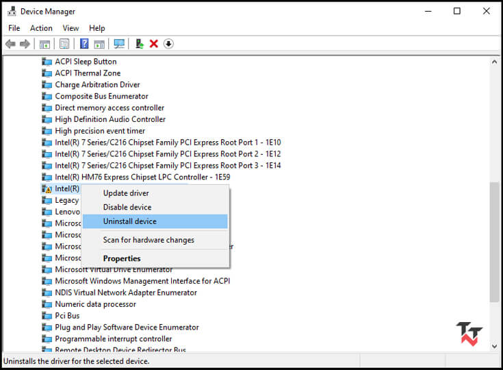This screenshot has width=503, height=370.
Task: Select ACPI Thermal Zone device
Action: click(x=88, y=73)
